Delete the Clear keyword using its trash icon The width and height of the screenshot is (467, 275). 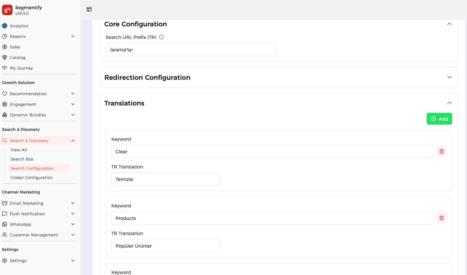tap(441, 151)
